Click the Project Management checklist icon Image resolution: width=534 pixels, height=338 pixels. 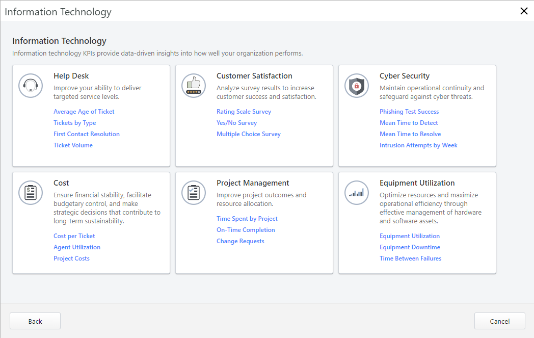pyautogui.click(x=194, y=193)
